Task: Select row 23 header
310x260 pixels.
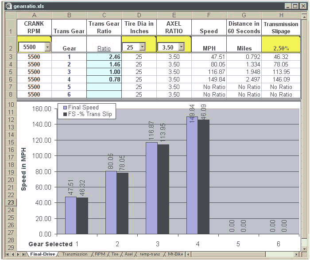Action: click(x=11, y=202)
